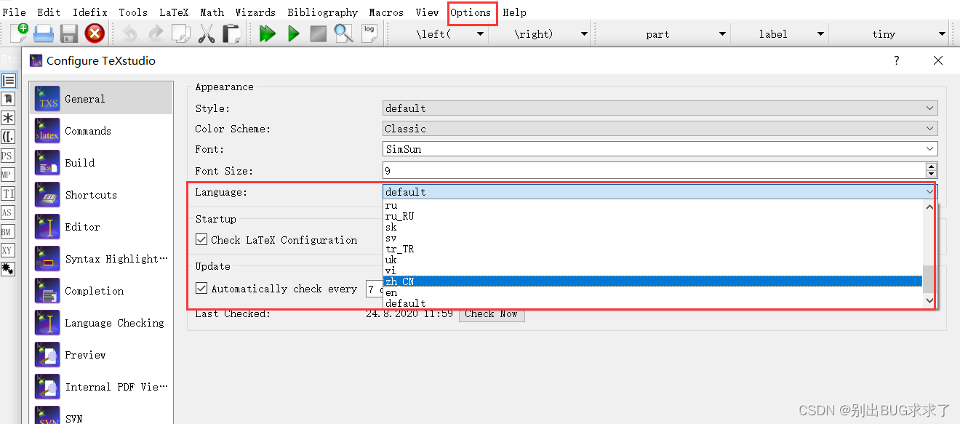Open the favorite symbols star icon
Screen dimensions: 960x424
(8, 268)
